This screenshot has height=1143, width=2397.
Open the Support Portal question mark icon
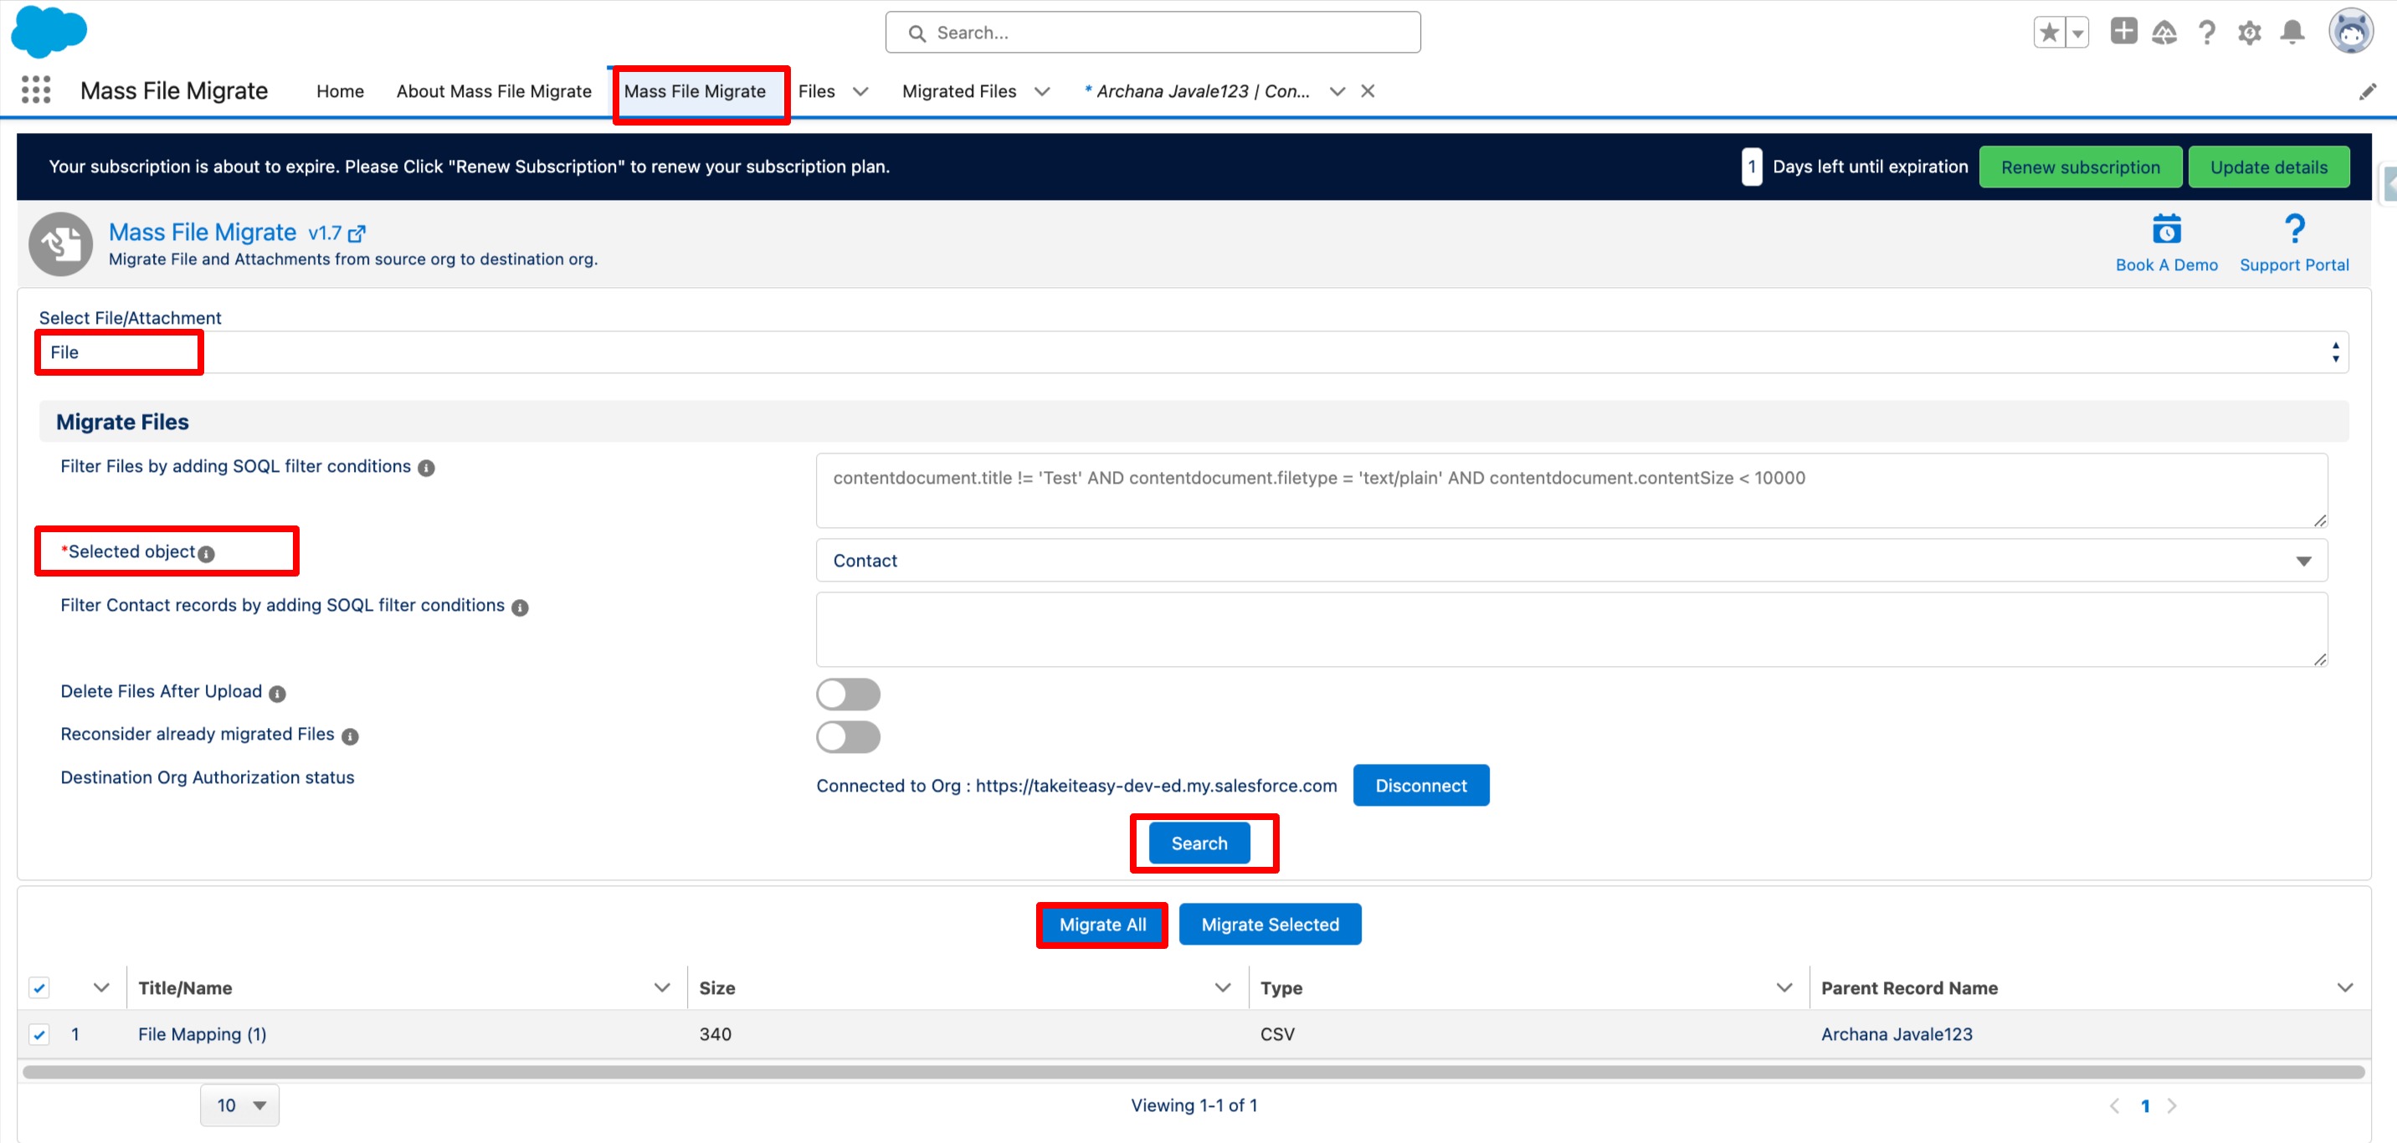click(2294, 228)
